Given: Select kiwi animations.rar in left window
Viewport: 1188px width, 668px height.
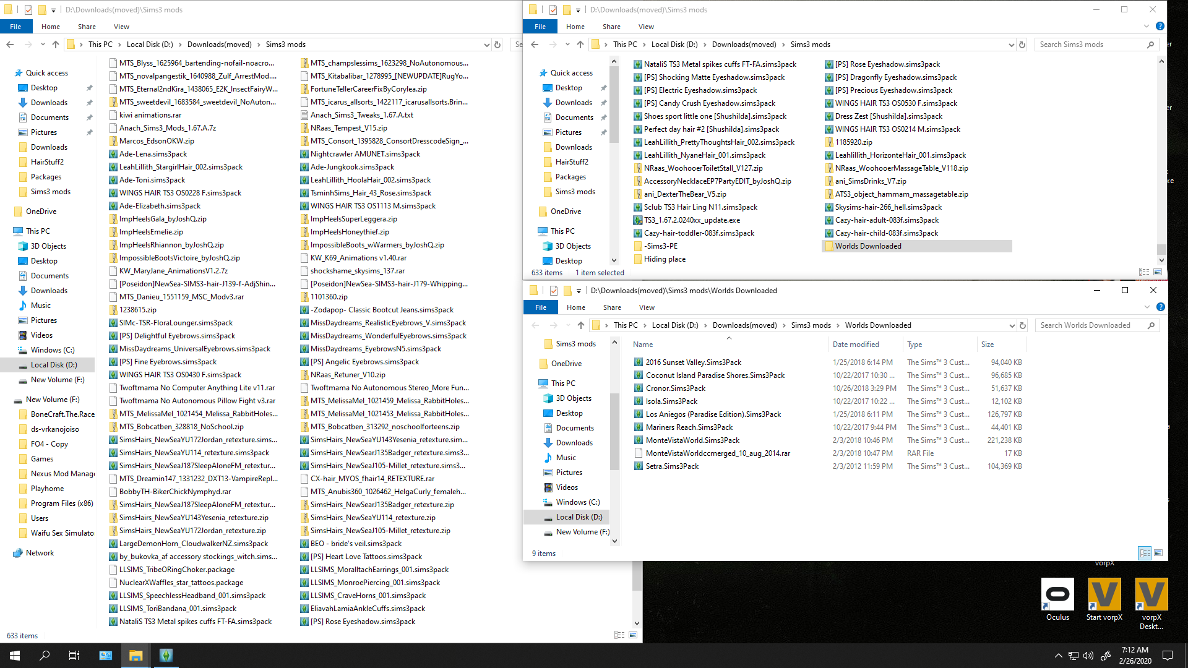Looking at the screenshot, I should pyautogui.click(x=150, y=115).
